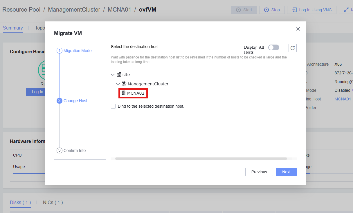
Task: Open the NICs (1) tab
Action: coord(53,202)
